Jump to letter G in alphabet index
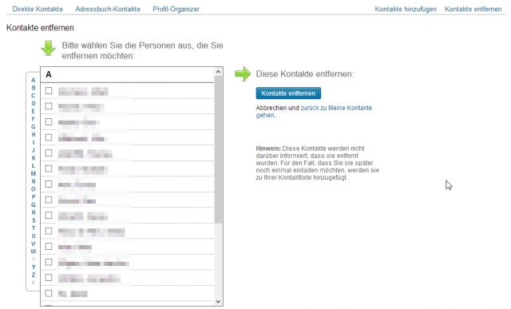The width and height of the screenshot is (511, 309). pyautogui.click(x=34, y=127)
